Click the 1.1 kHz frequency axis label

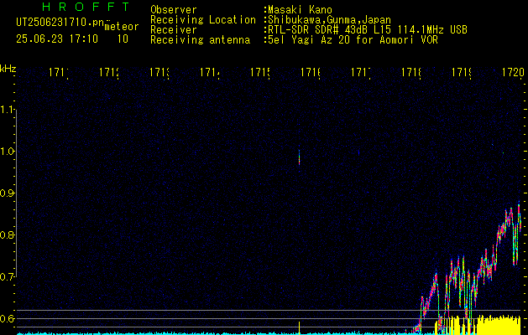pyautogui.click(x=8, y=109)
